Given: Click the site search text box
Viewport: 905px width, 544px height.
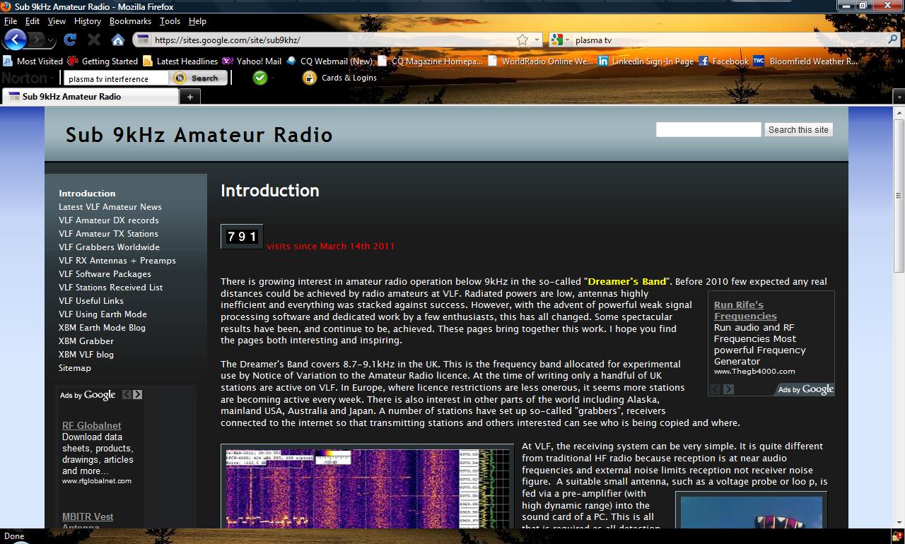Looking at the screenshot, I should coord(708,130).
